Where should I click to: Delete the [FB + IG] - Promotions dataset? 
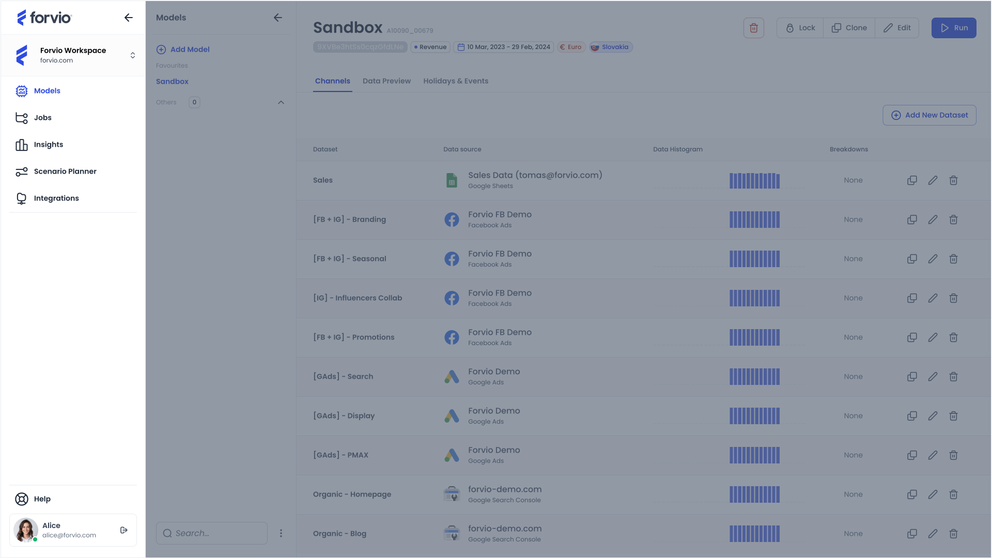pyautogui.click(x=953, y=337)
